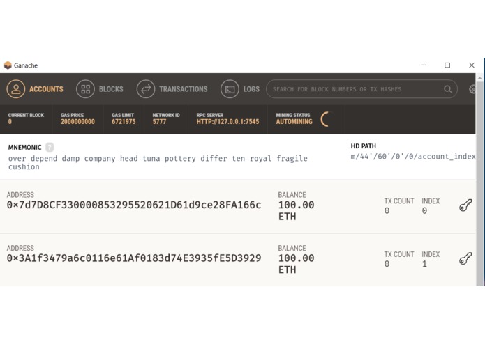Click the mnemonic phrase text
This screenshot has height=344, width=485.
(158, 162)
